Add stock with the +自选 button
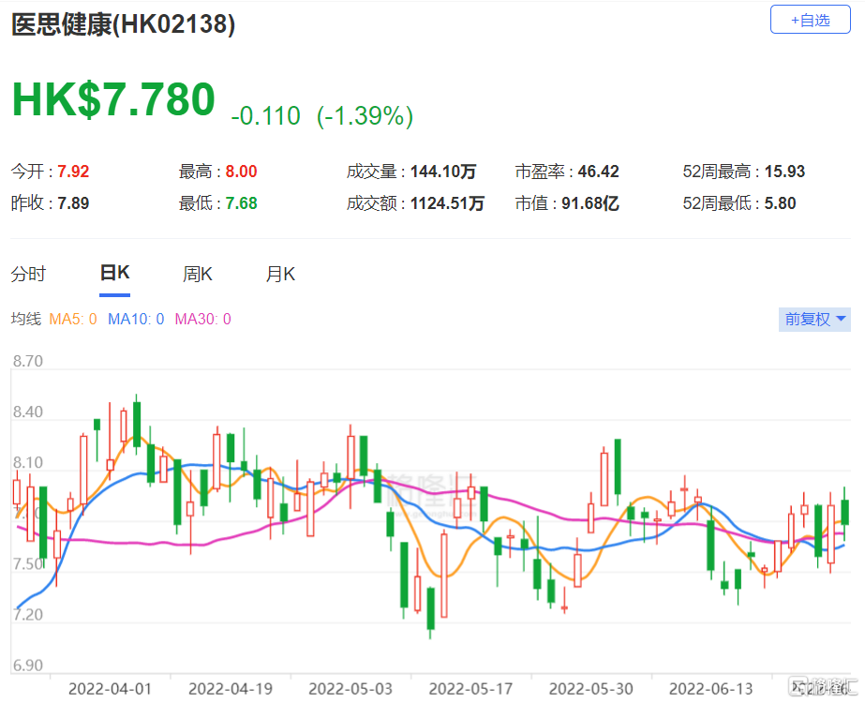Screen dimensions: 865x703 tap(810, 20)
